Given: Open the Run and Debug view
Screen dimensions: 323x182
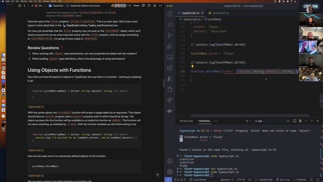Looking at the screenshot, I should click(x=170, y=46).
